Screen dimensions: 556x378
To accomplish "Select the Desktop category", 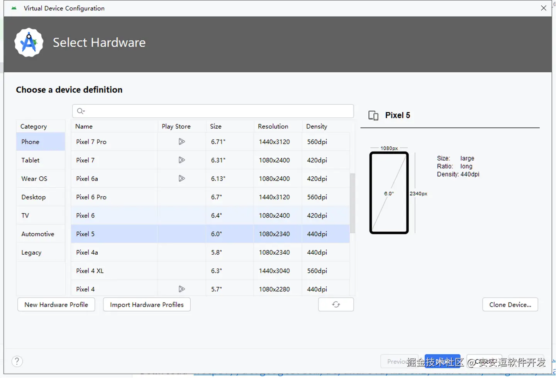I will (41, 197).
